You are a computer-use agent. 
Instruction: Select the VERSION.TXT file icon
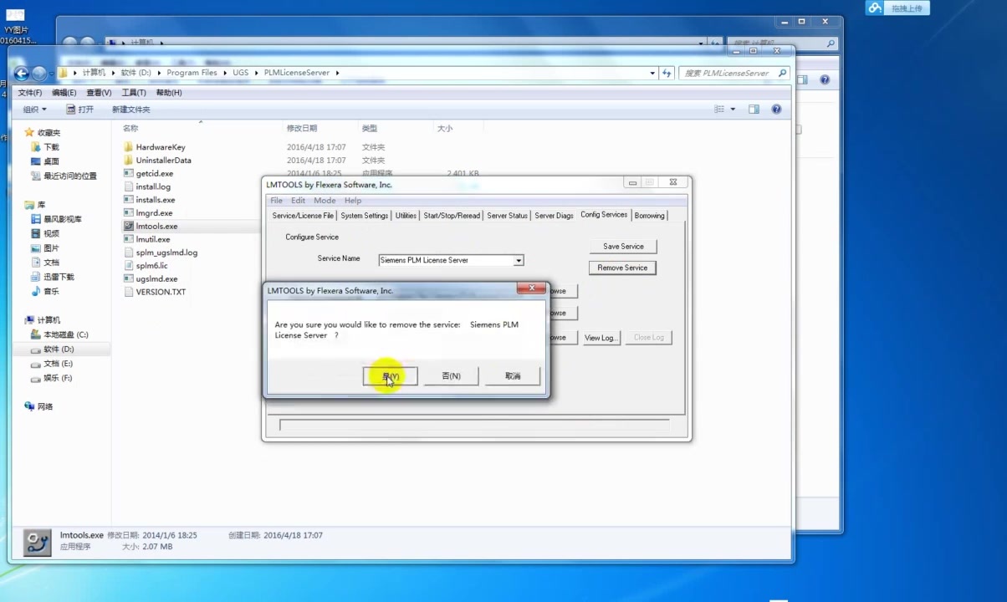129,292
